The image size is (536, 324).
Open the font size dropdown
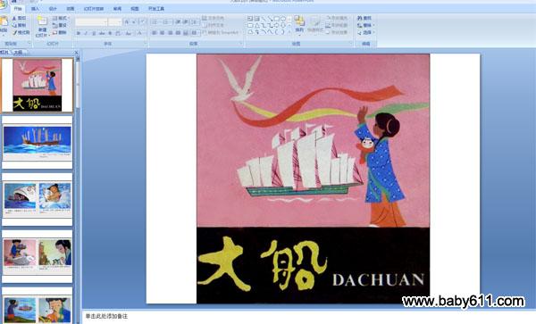tap(115, 22)
